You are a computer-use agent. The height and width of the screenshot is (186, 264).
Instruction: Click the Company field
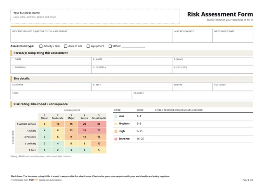coord(51,87)
